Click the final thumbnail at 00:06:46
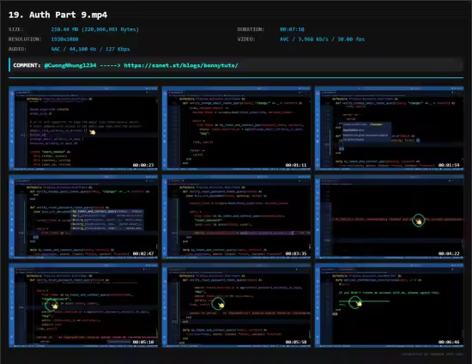The image size is (472, 364). 390,306
